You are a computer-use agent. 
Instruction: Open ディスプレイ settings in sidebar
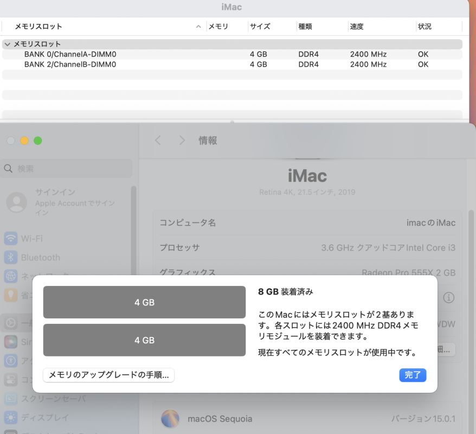pyautogui.click(x=37, y=418)
